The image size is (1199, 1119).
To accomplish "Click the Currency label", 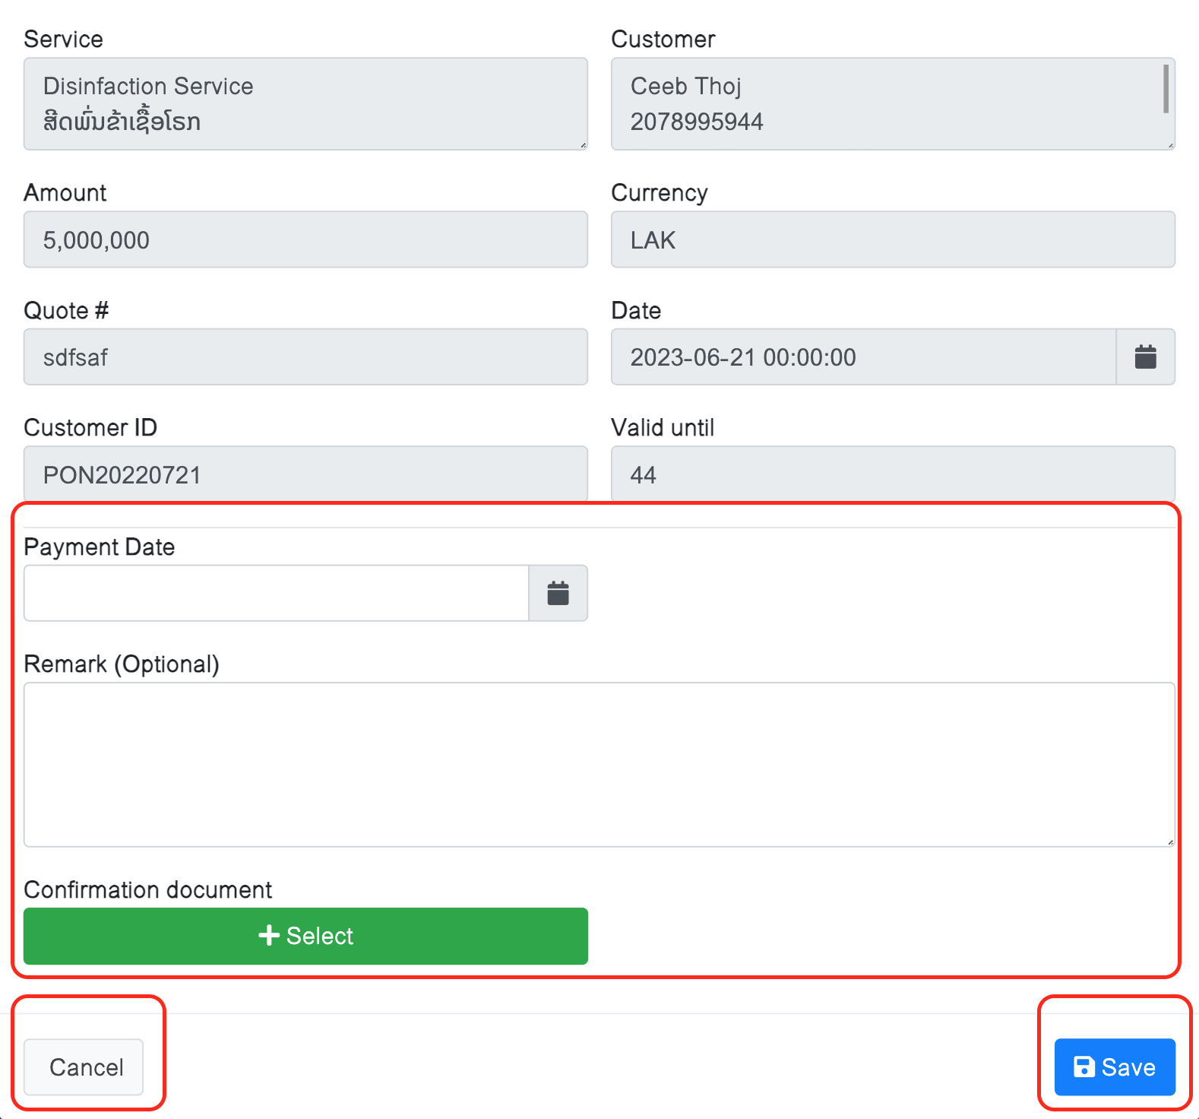I will click(660, 192).
